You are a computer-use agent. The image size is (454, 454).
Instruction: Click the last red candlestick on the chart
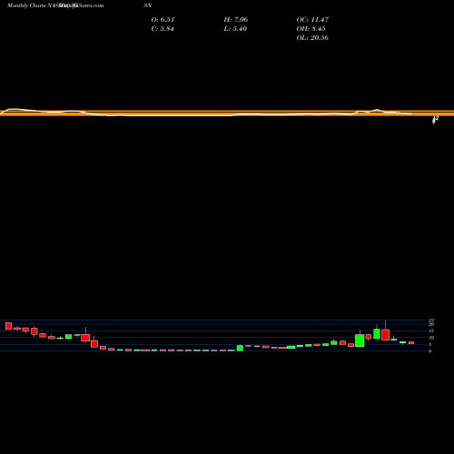[411, 343]
